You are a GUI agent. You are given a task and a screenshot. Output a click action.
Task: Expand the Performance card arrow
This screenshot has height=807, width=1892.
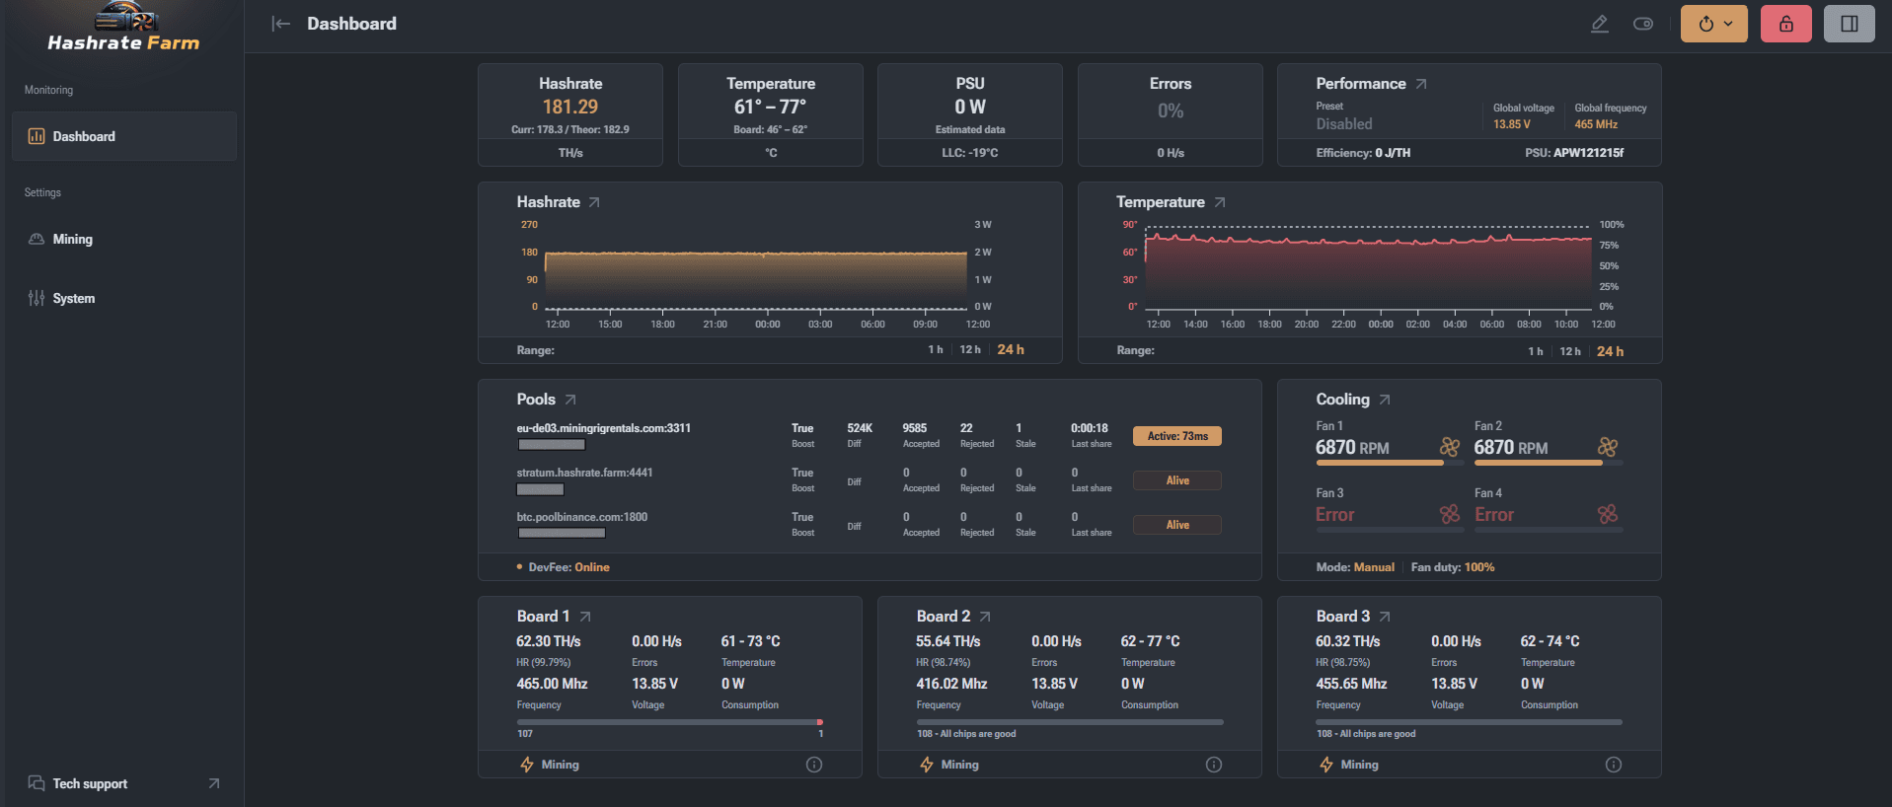click(x=1421, y=84)
